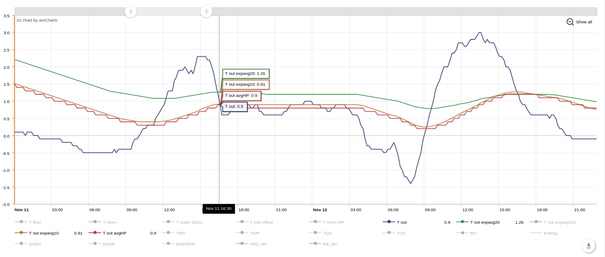Screen dimensions: 605x257
Task: Click the T out expavg20 value balloon
Action: point(246,74)
